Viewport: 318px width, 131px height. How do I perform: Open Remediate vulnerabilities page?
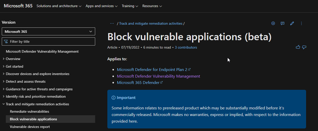[x=29, y=111]
